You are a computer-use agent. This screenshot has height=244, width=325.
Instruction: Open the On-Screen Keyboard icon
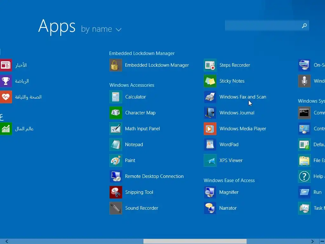pos(304,65)
